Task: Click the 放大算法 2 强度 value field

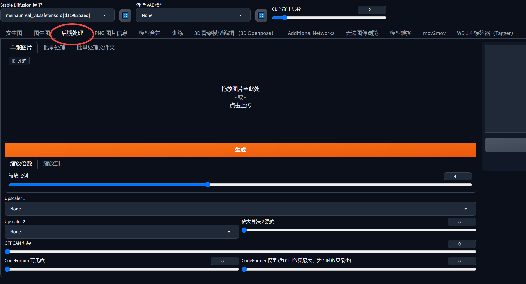Action: tap(462, 222)
